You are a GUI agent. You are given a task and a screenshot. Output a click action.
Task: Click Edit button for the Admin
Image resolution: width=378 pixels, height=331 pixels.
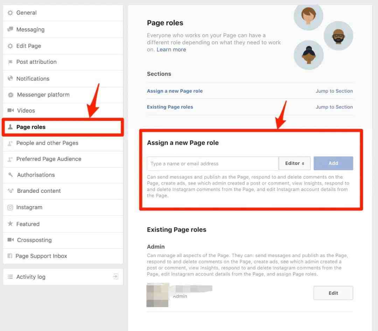[333, 293]
